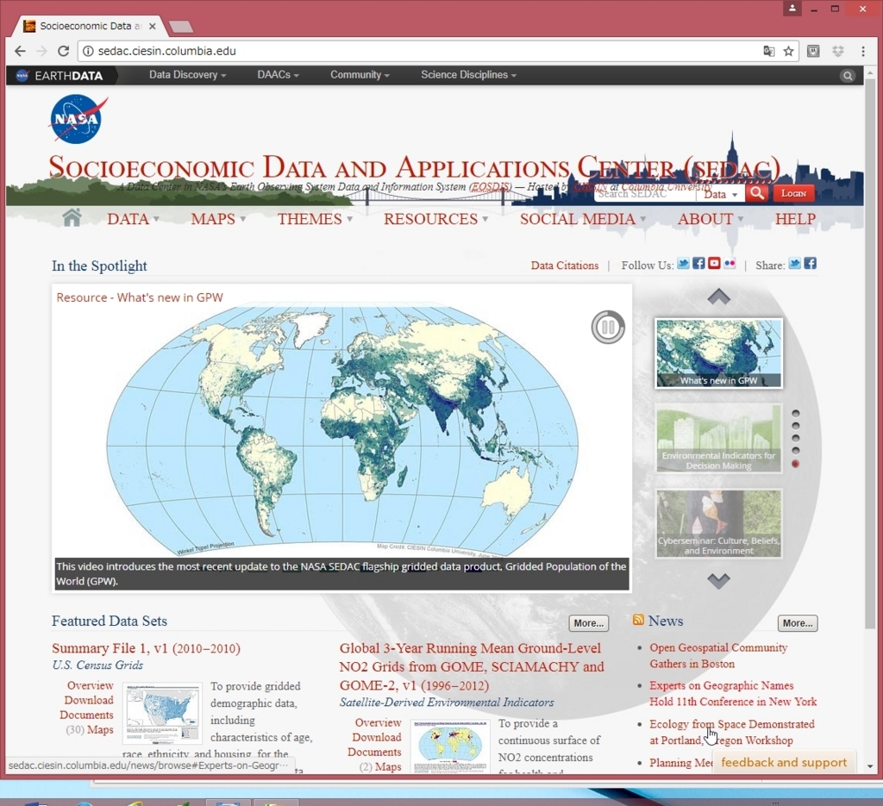Click More button next to News
The image size is (883, 806).
pyautogui.click(x=798, y=623)
